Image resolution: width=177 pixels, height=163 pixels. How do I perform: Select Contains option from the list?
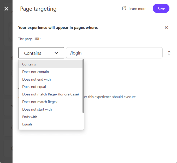click(x=50, y=64)
